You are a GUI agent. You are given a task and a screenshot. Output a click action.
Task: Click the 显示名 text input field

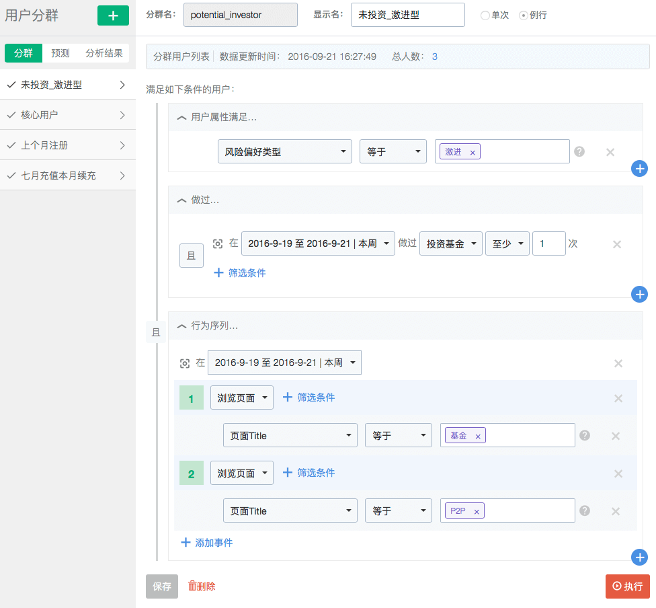pyautogui.click(x=407, y=15)
